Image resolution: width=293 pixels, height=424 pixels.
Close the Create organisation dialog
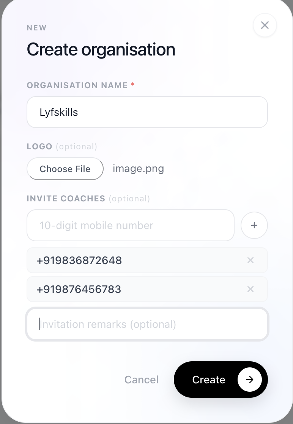(x=265, y=25)
